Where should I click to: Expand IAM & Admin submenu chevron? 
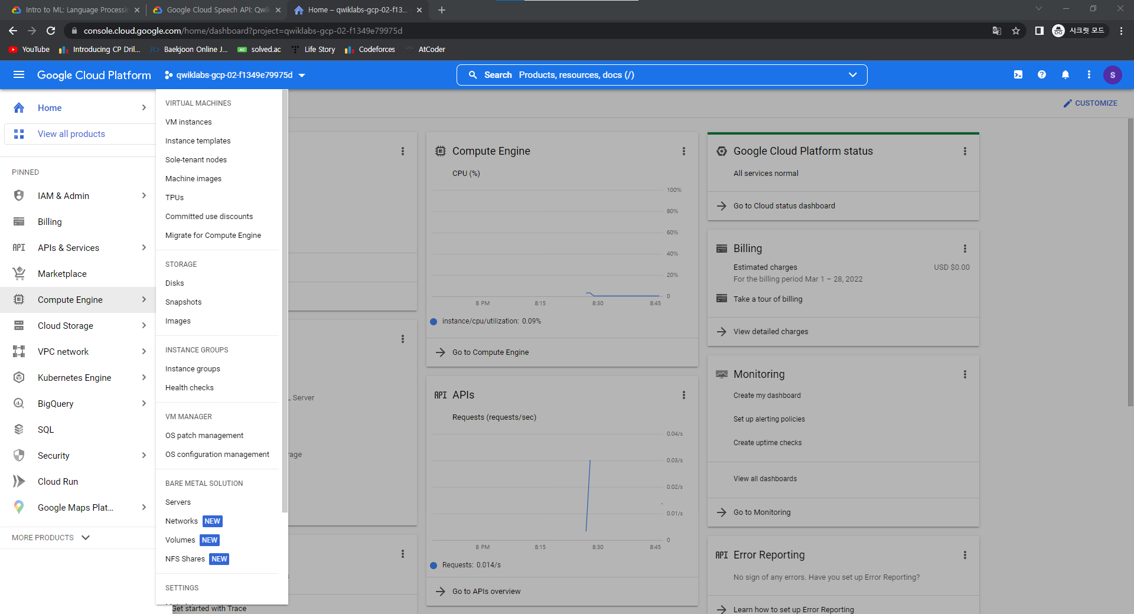click(144, 195)
